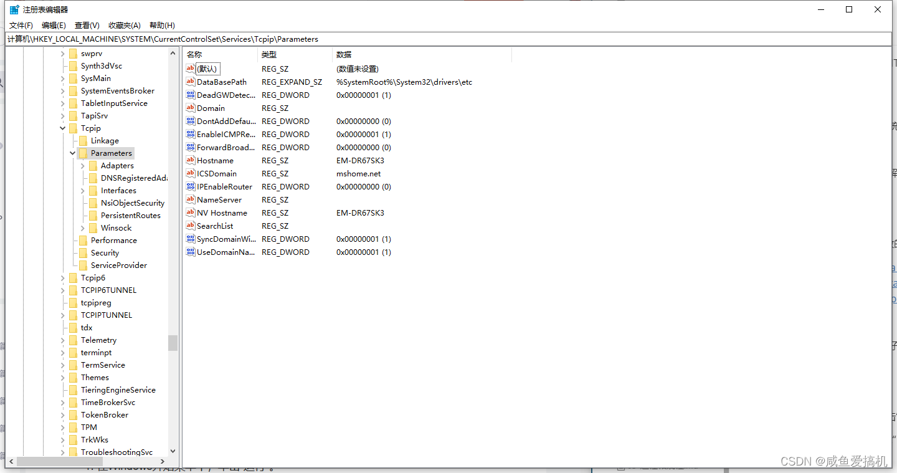Click the Linkage folder icon
The width and height of the screenshot is (897, 473).
point(83,140)
